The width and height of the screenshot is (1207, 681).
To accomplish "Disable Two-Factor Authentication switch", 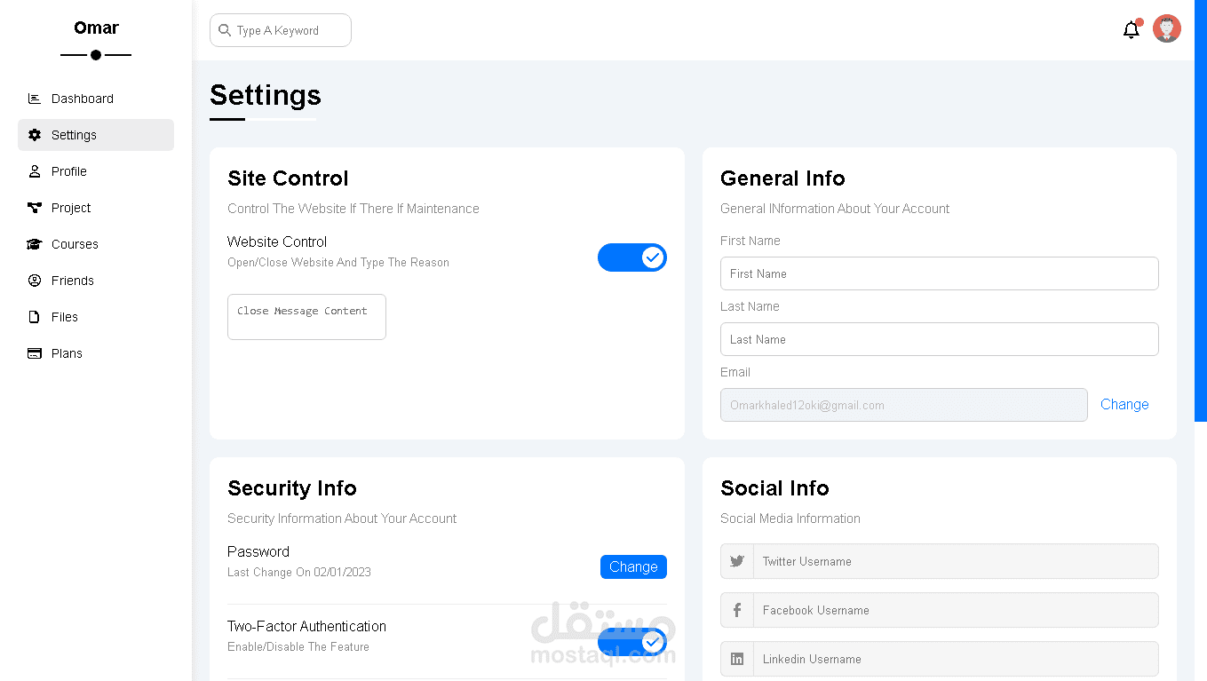I will pos(632,642).
